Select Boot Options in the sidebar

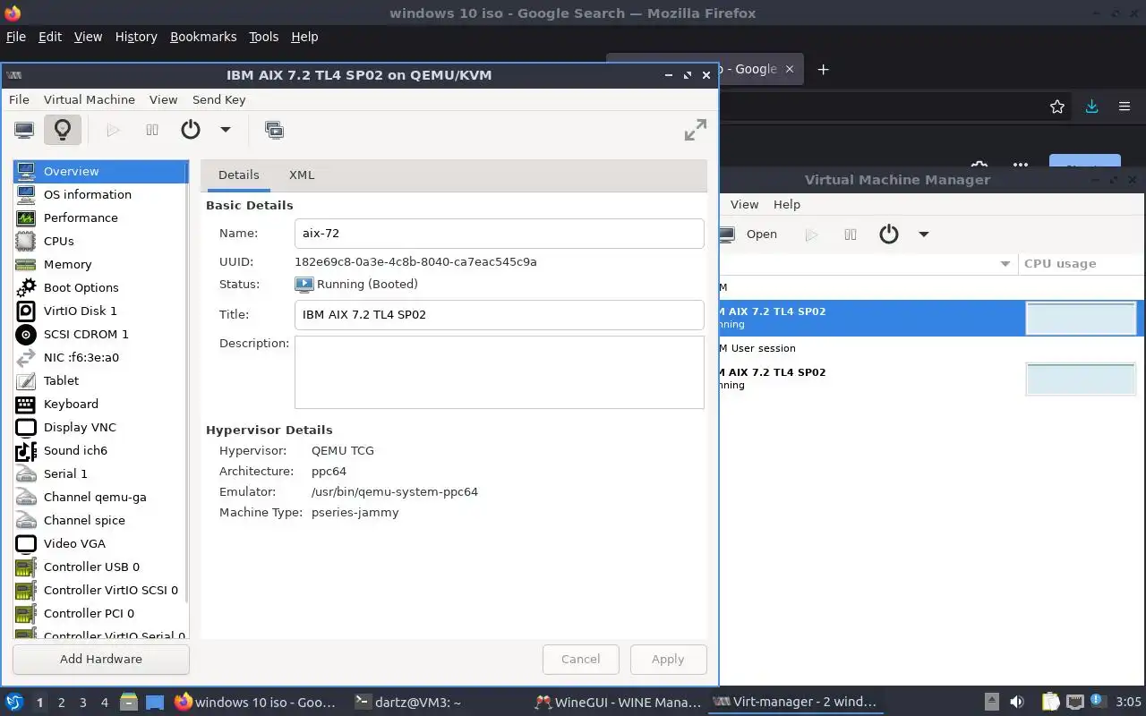pyautogui.click(x=101, y=287)
